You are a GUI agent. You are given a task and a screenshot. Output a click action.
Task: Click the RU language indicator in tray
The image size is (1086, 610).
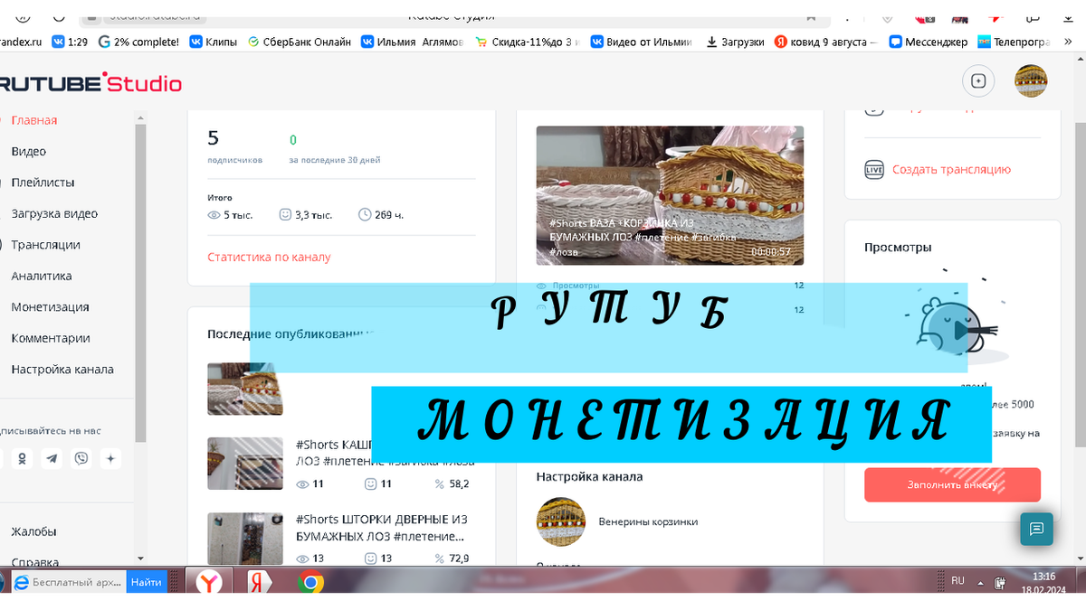958,580
